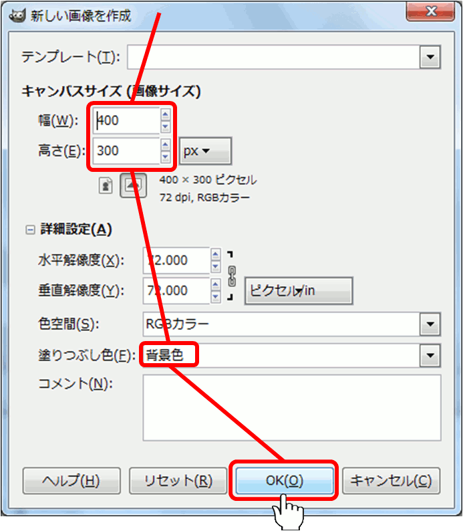Viewport: 463px width, 531px height.
Task: Decrease vertical resolution (垂直解像度) using down arrow
Action: (x=215, y=296)
